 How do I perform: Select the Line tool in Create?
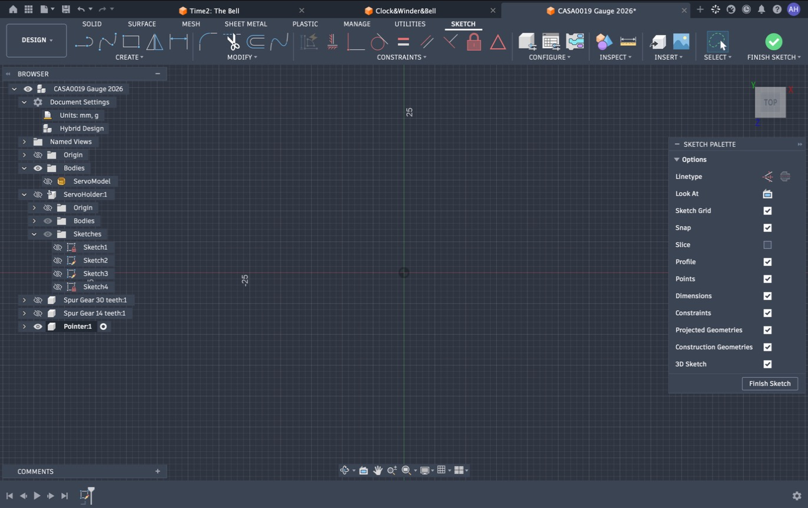tap(84, 42)
